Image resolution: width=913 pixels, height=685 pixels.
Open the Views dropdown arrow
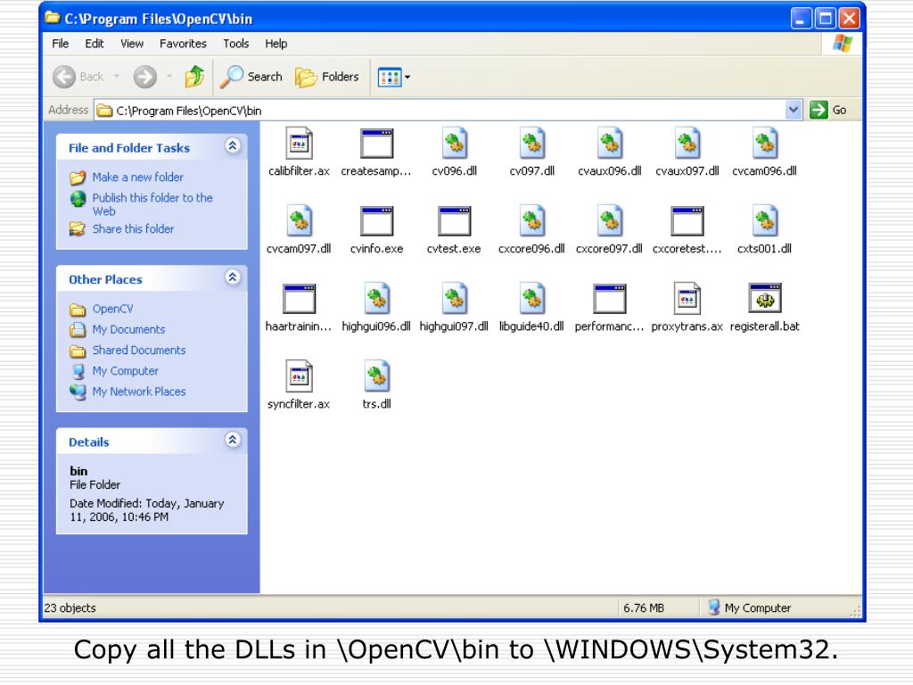tap(407, 77)
